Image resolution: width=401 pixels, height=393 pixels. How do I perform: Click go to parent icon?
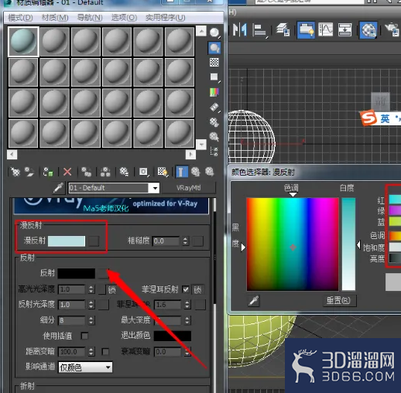(196, 172)
